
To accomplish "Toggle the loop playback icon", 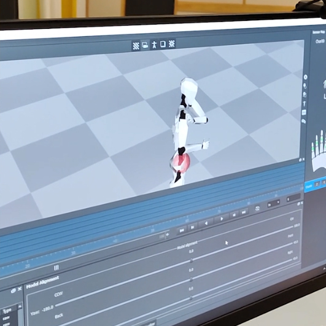I will (257, 209).
